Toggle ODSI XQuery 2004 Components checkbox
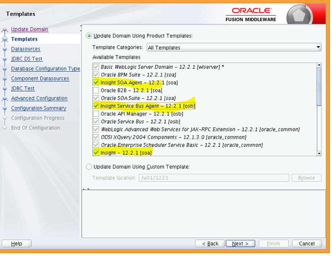This screenshot has height=256, width=332. (96, 137)
